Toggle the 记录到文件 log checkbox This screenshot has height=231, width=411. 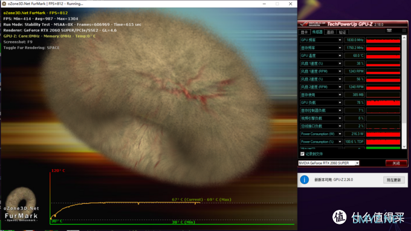pos(302,154)
